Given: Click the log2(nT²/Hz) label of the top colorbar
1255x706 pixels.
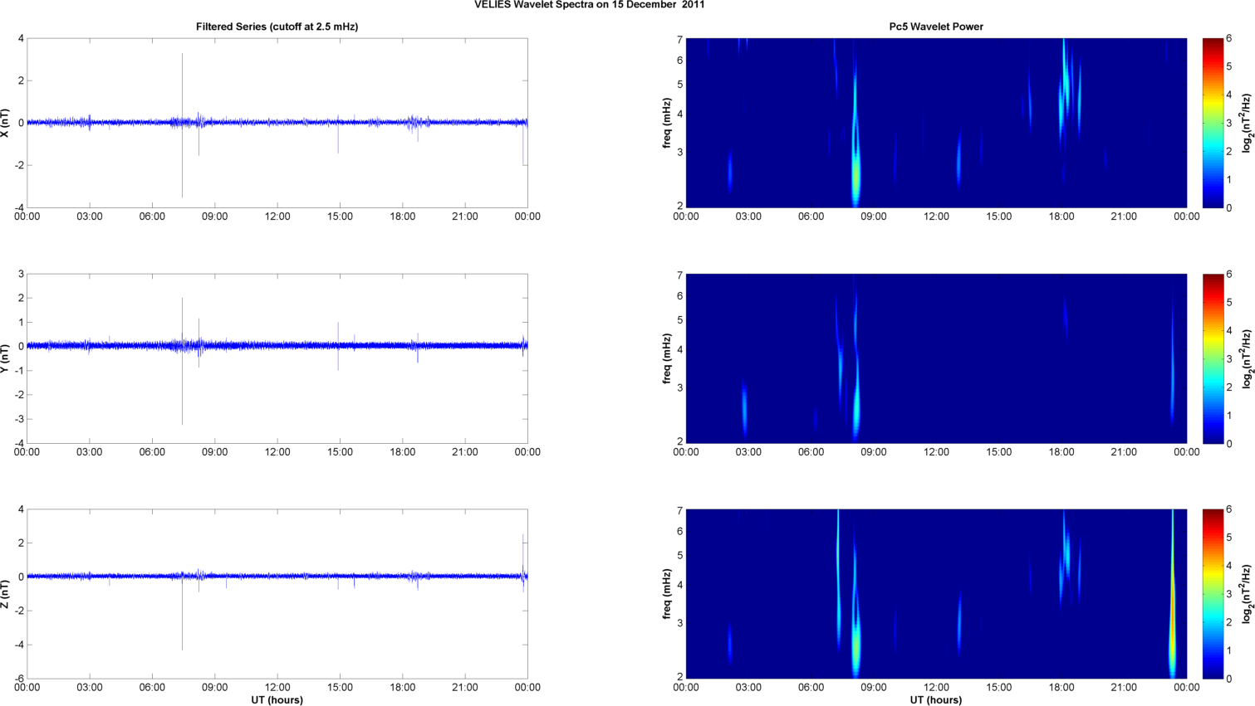Looking at the screenshot, I should [x=1247, y=123].
